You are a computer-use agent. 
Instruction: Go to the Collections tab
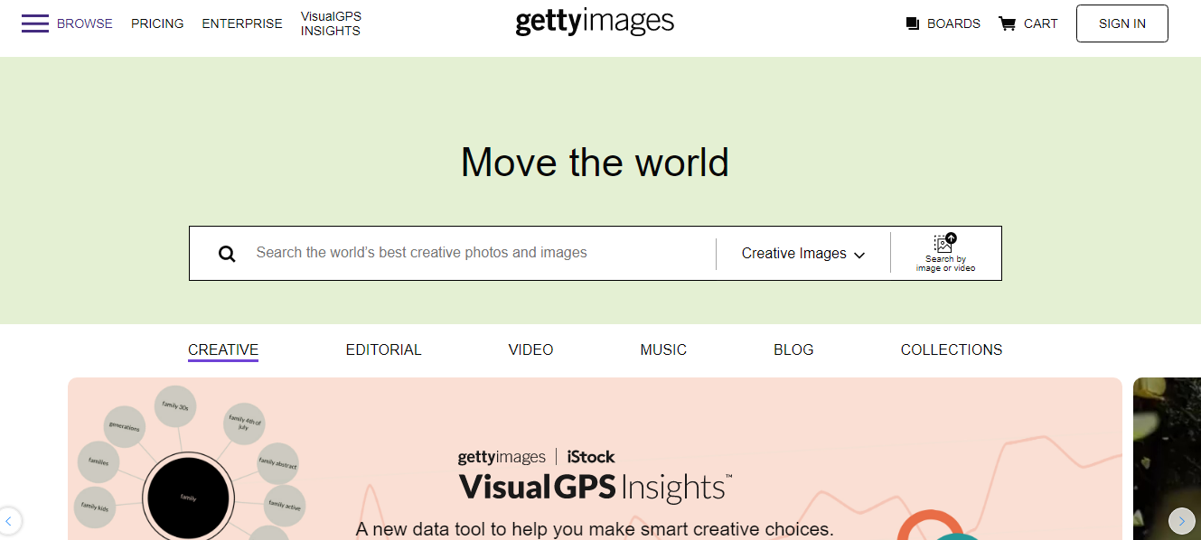(952, 349)
